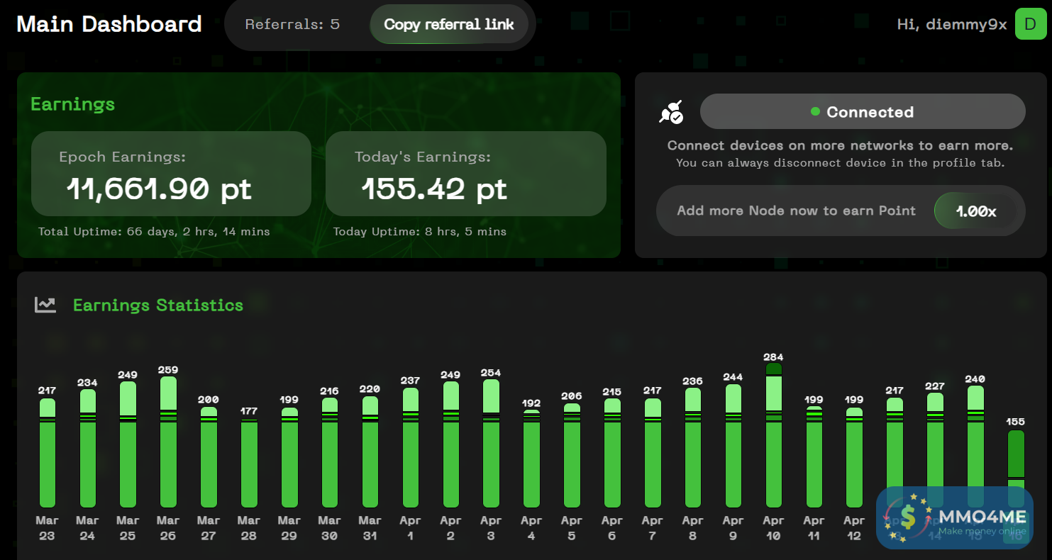1052x560 pixels.
Task: Select the Mar 26 bar showing 259
Action: point(168,442)
